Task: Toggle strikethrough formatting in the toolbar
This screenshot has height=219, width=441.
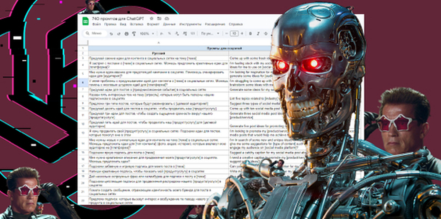Action: pyautogui.click(x=266, y=33)
